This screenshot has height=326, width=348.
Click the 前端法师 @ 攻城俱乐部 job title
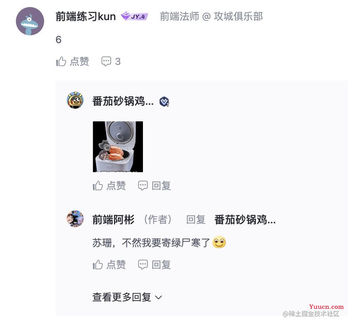click(x=211, y=17)
